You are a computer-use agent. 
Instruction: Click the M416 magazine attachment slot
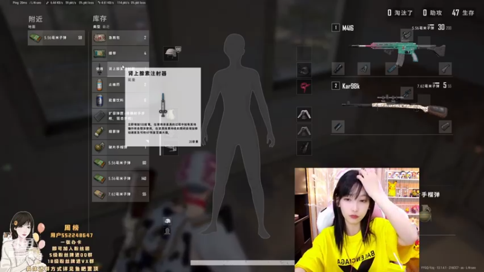click(391, 68)
